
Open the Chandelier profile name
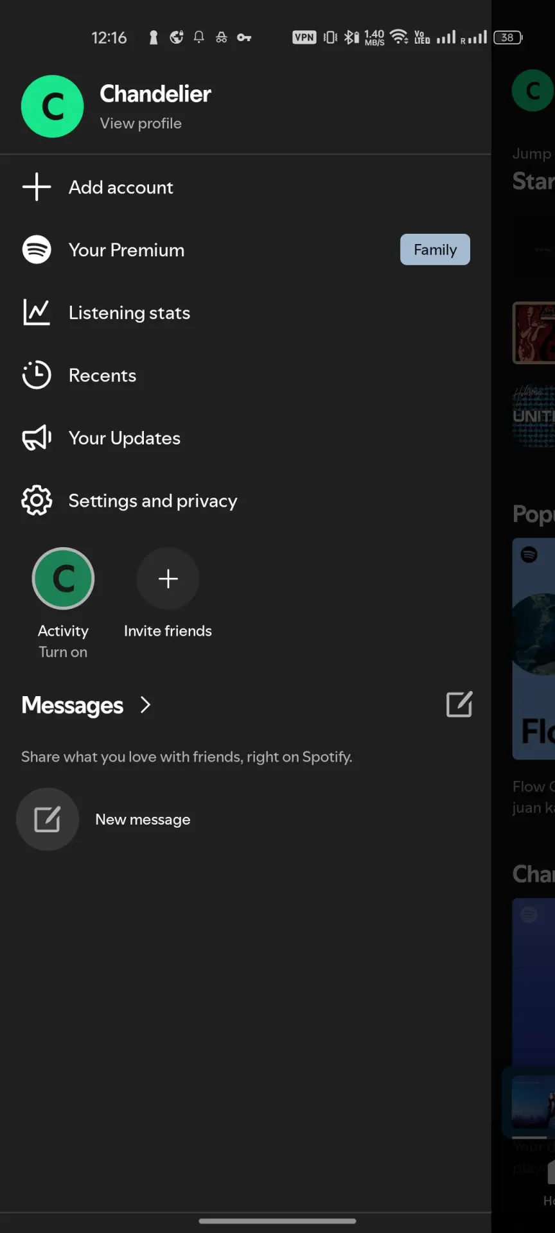point(155,94)
